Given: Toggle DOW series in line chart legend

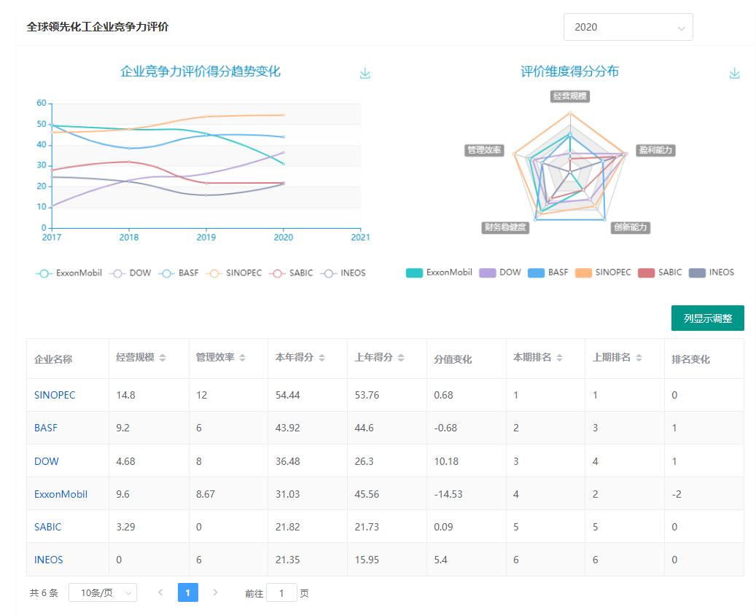Looking at the screenshot, I should pos(130,273).
